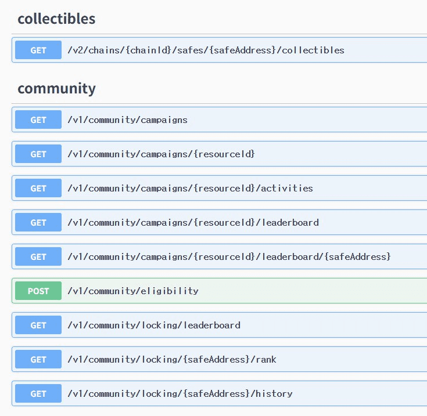
Task: Open the /v1/community/campaigns endpoint path
Action: (127, 120)
